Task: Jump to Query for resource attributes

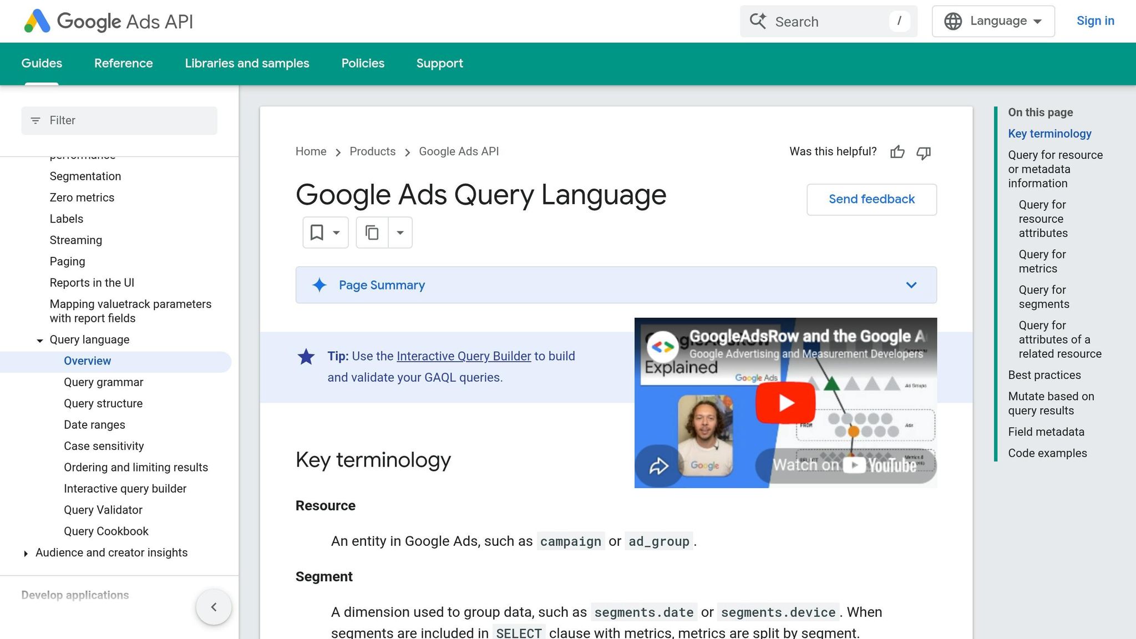Action: [x=1043, y=219]
